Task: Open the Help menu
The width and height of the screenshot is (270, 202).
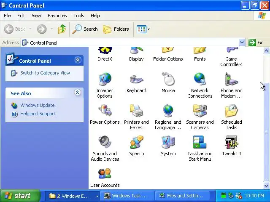Action: (x=95, y=16)
